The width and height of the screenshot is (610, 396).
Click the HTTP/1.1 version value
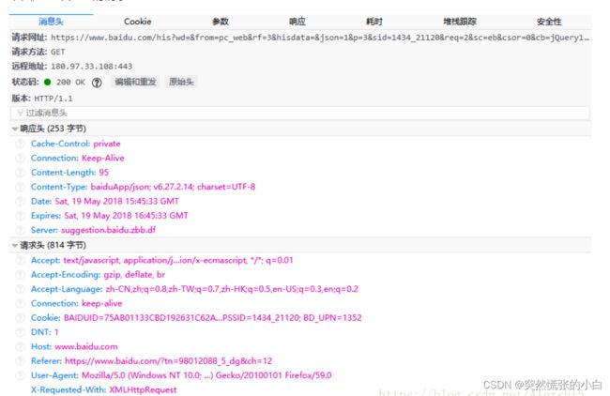coord(53,99)
